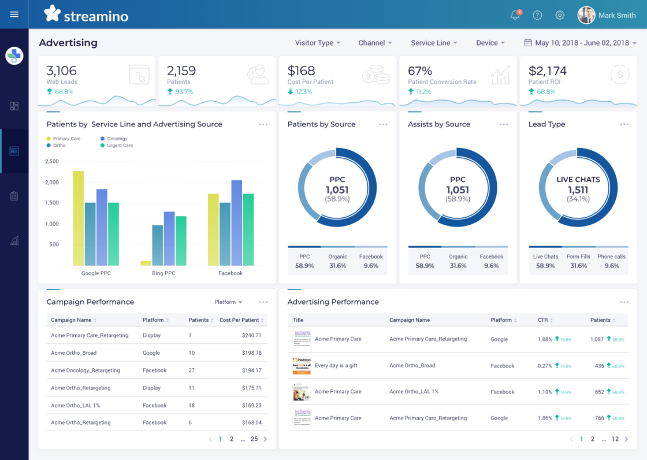The height and width of the screenshot is (460, 647).
Task: Open the clipboard sidebar icon
Action: coord(14,196)
